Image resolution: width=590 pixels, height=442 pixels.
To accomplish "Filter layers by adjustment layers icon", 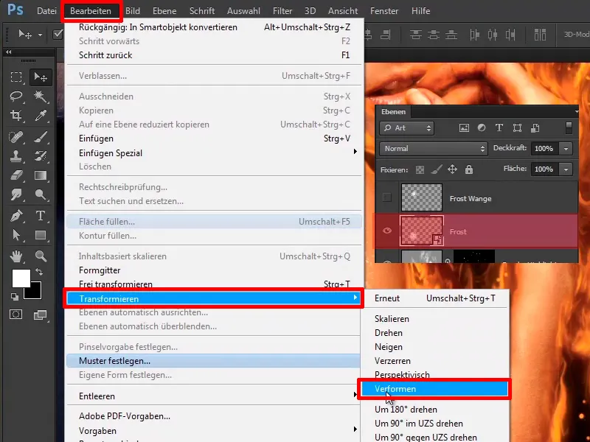I will click(x=482, y=127).
